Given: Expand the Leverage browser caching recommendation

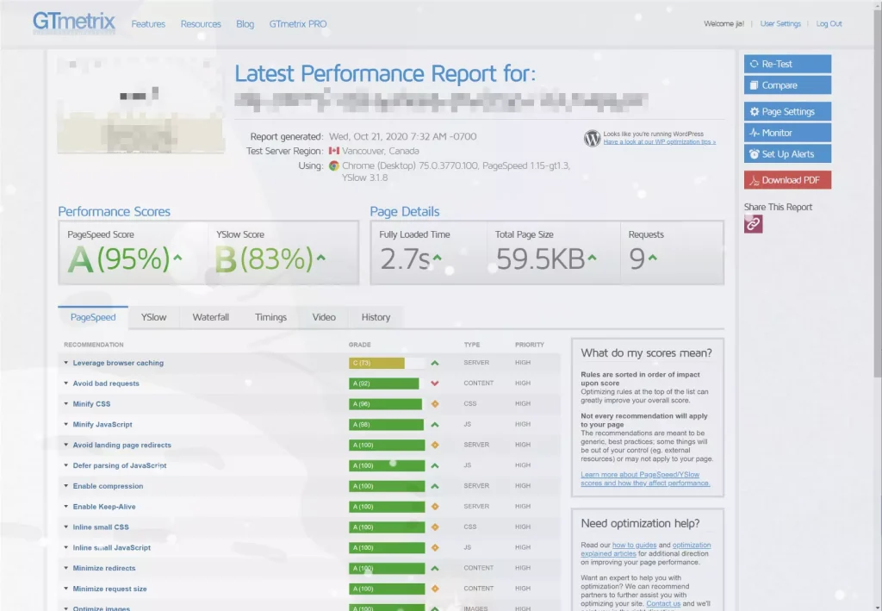Looking at the screenshot, I should [x=118, y=363].
